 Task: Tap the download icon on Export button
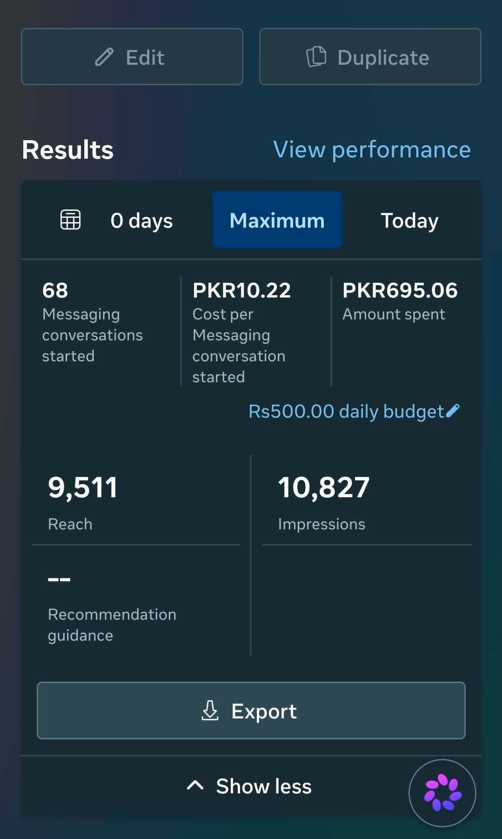(210, 710)
